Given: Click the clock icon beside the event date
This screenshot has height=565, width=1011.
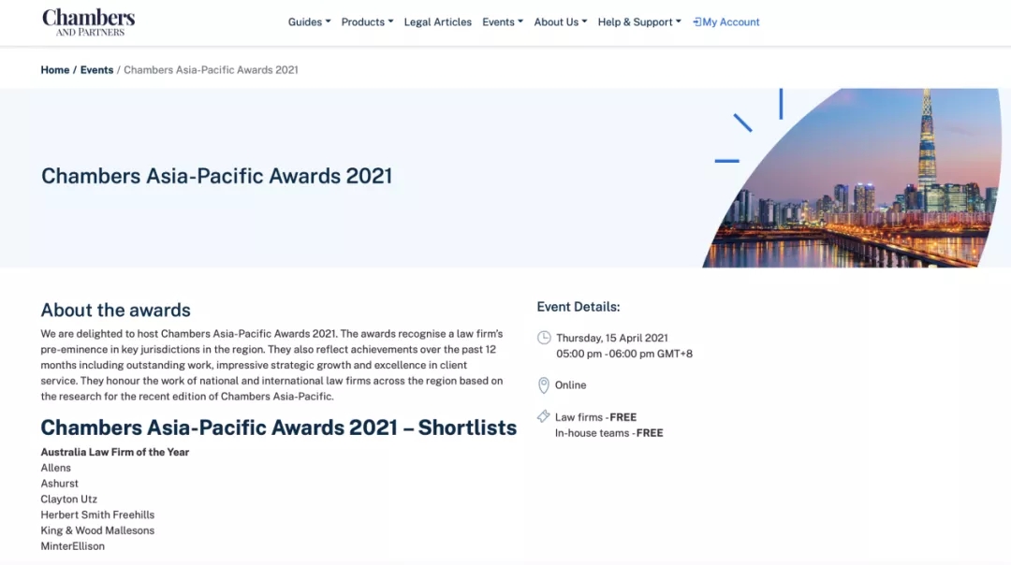Looking at the screenshot, I should 544,338.
